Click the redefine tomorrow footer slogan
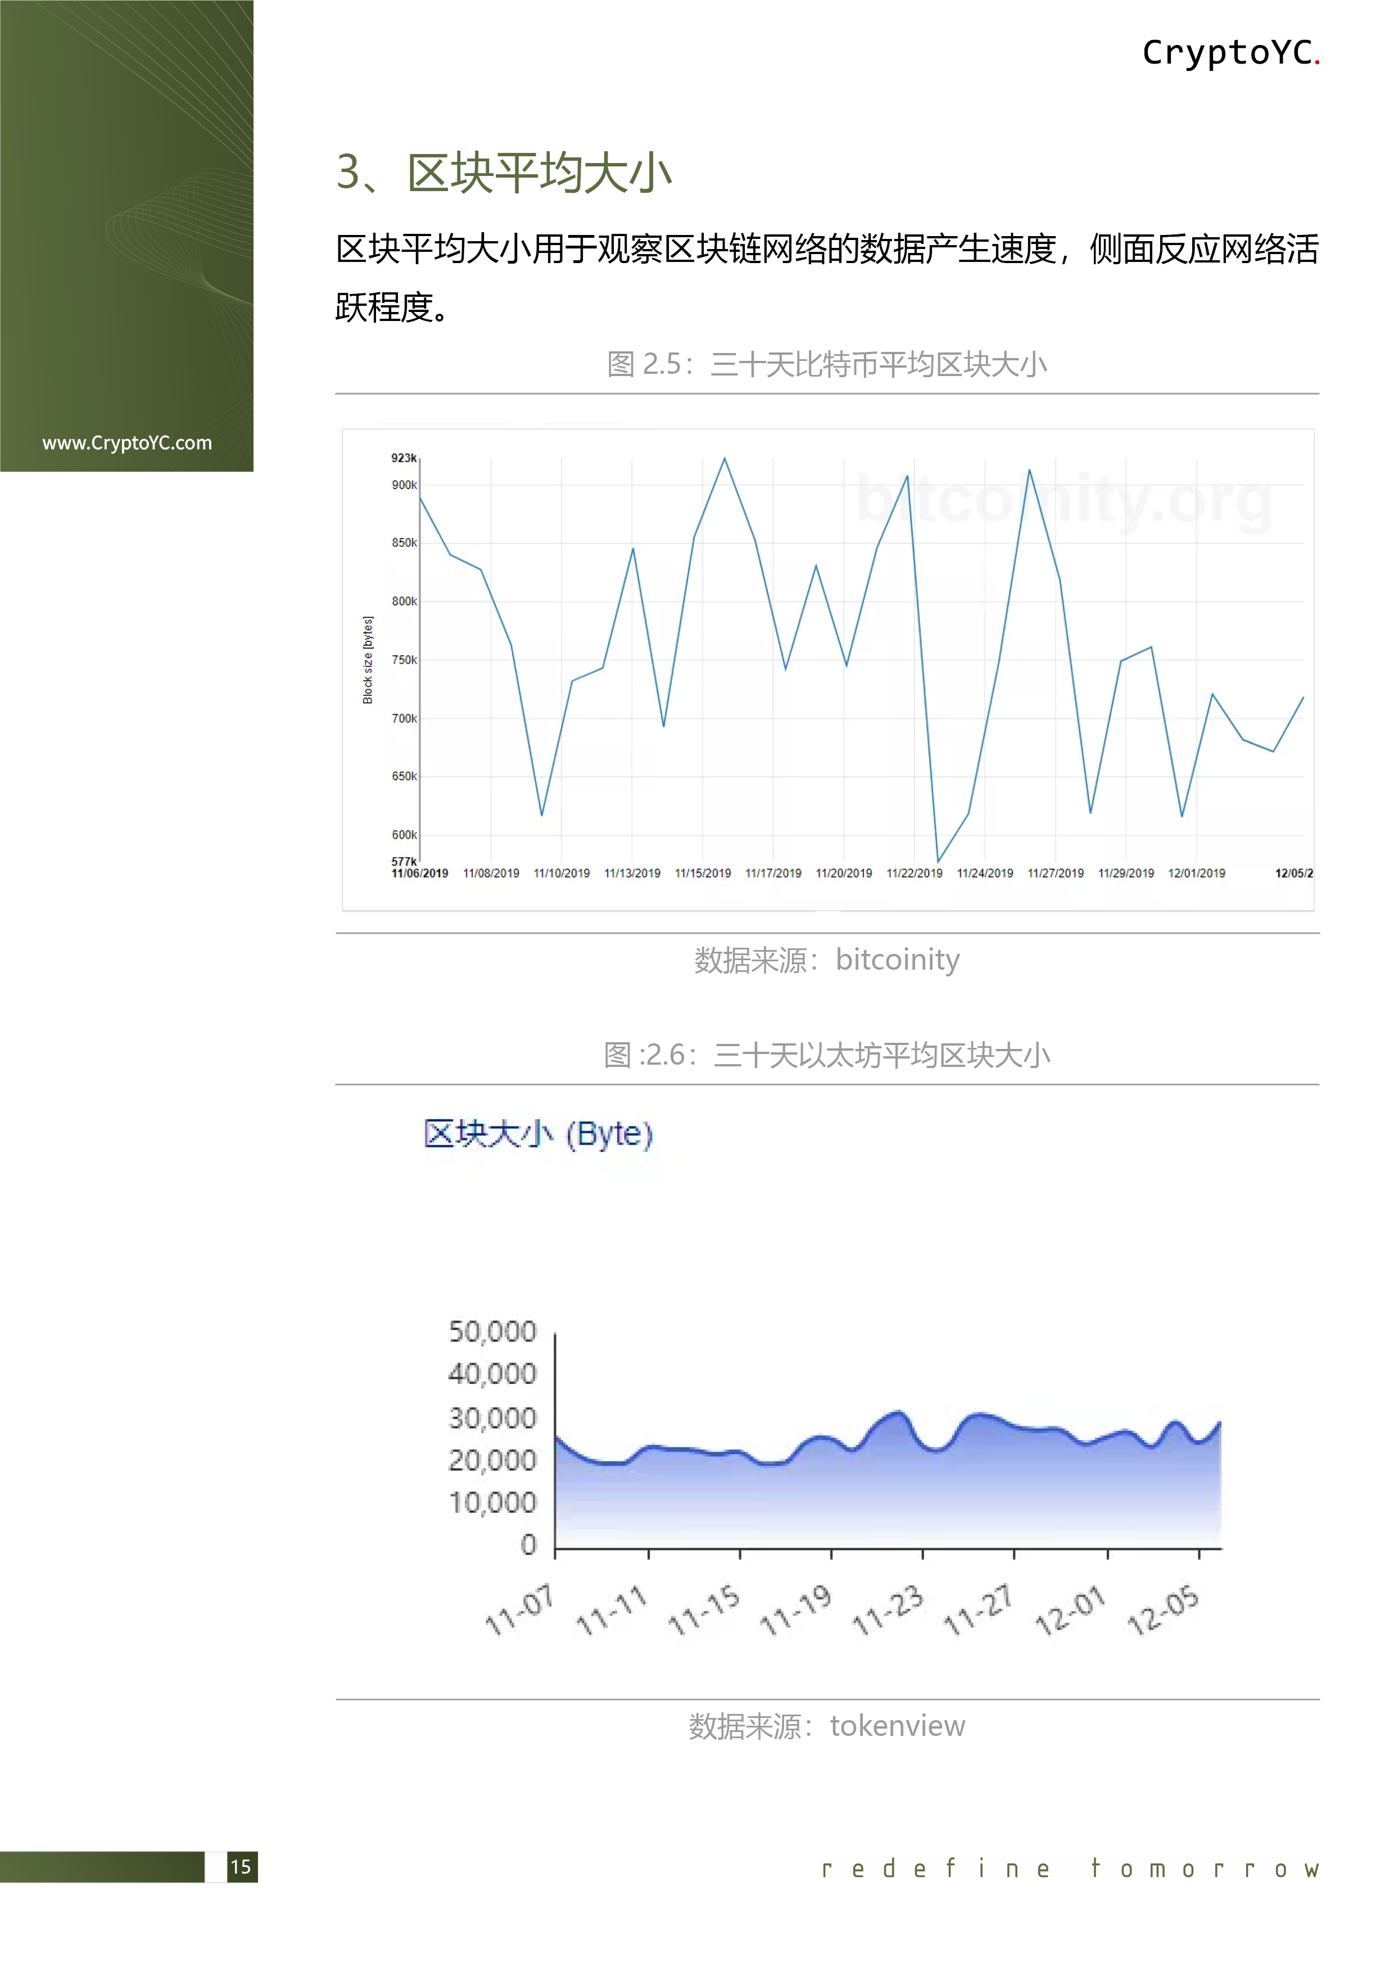Screen dimensions: 1394x1972 click(x=1070, y=1868)
